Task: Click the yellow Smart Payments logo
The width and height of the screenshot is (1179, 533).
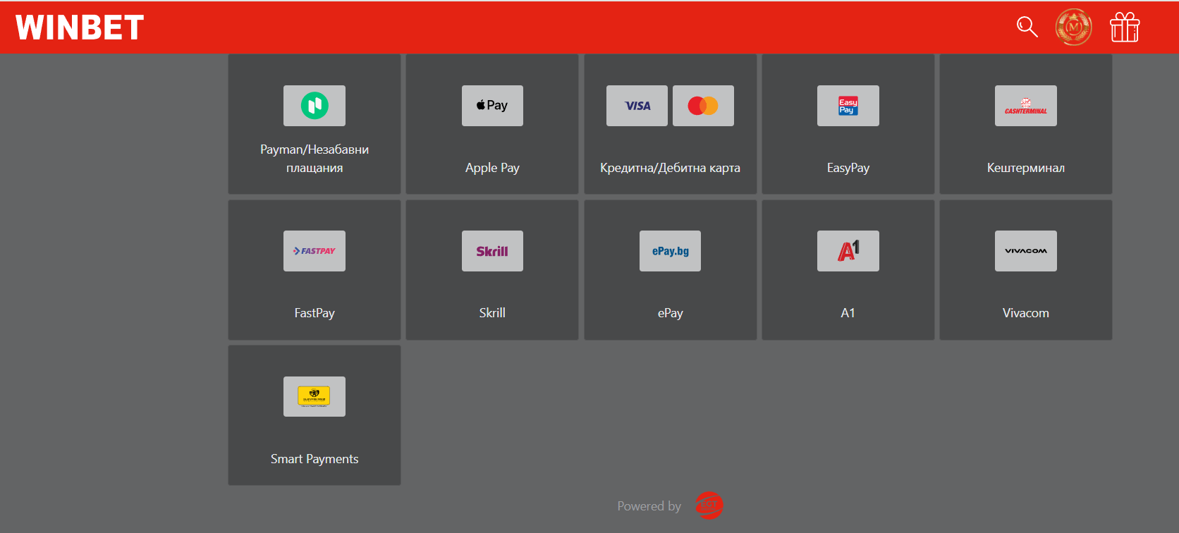Action: point(314,396)
